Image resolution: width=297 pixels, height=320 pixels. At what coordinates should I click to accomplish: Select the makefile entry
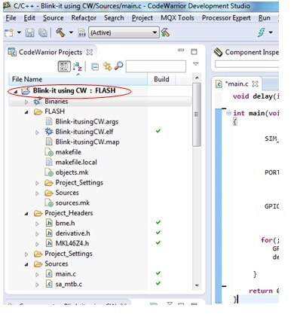[x=69, y=152]
